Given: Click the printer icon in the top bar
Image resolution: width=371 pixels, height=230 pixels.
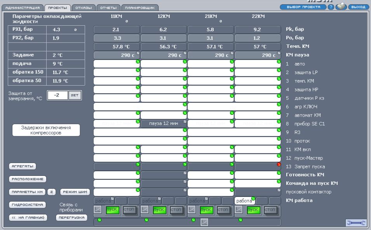Looking at the screenshot, I should (341, 6).
